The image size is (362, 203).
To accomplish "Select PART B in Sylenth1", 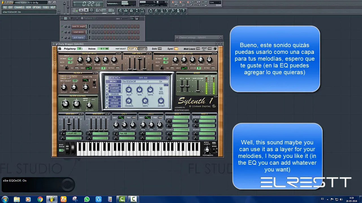I will click(142, 49).
